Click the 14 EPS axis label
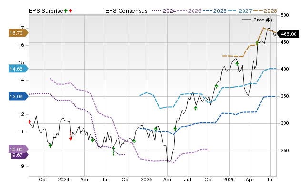The image size is (305, 182). click(21, 80)
